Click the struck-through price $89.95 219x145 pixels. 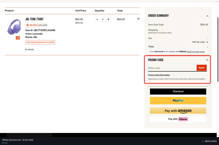[x=79, y=23]
